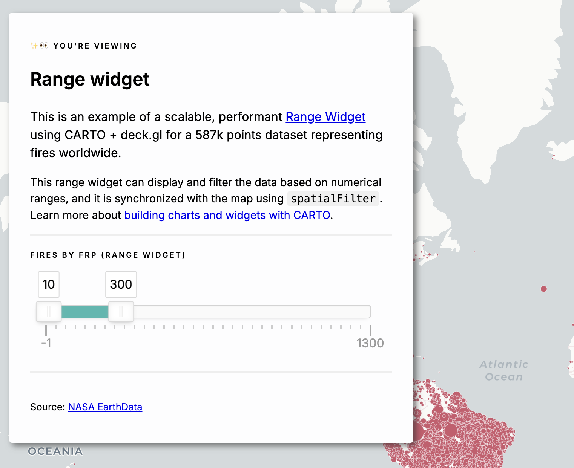Click the spatialFilter code snippet
Image resolution: width=574 pixels, height=468 pixels.
pyautogui.click(x=333, y=199)
